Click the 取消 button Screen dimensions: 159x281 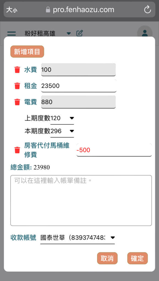coord(107,258)
